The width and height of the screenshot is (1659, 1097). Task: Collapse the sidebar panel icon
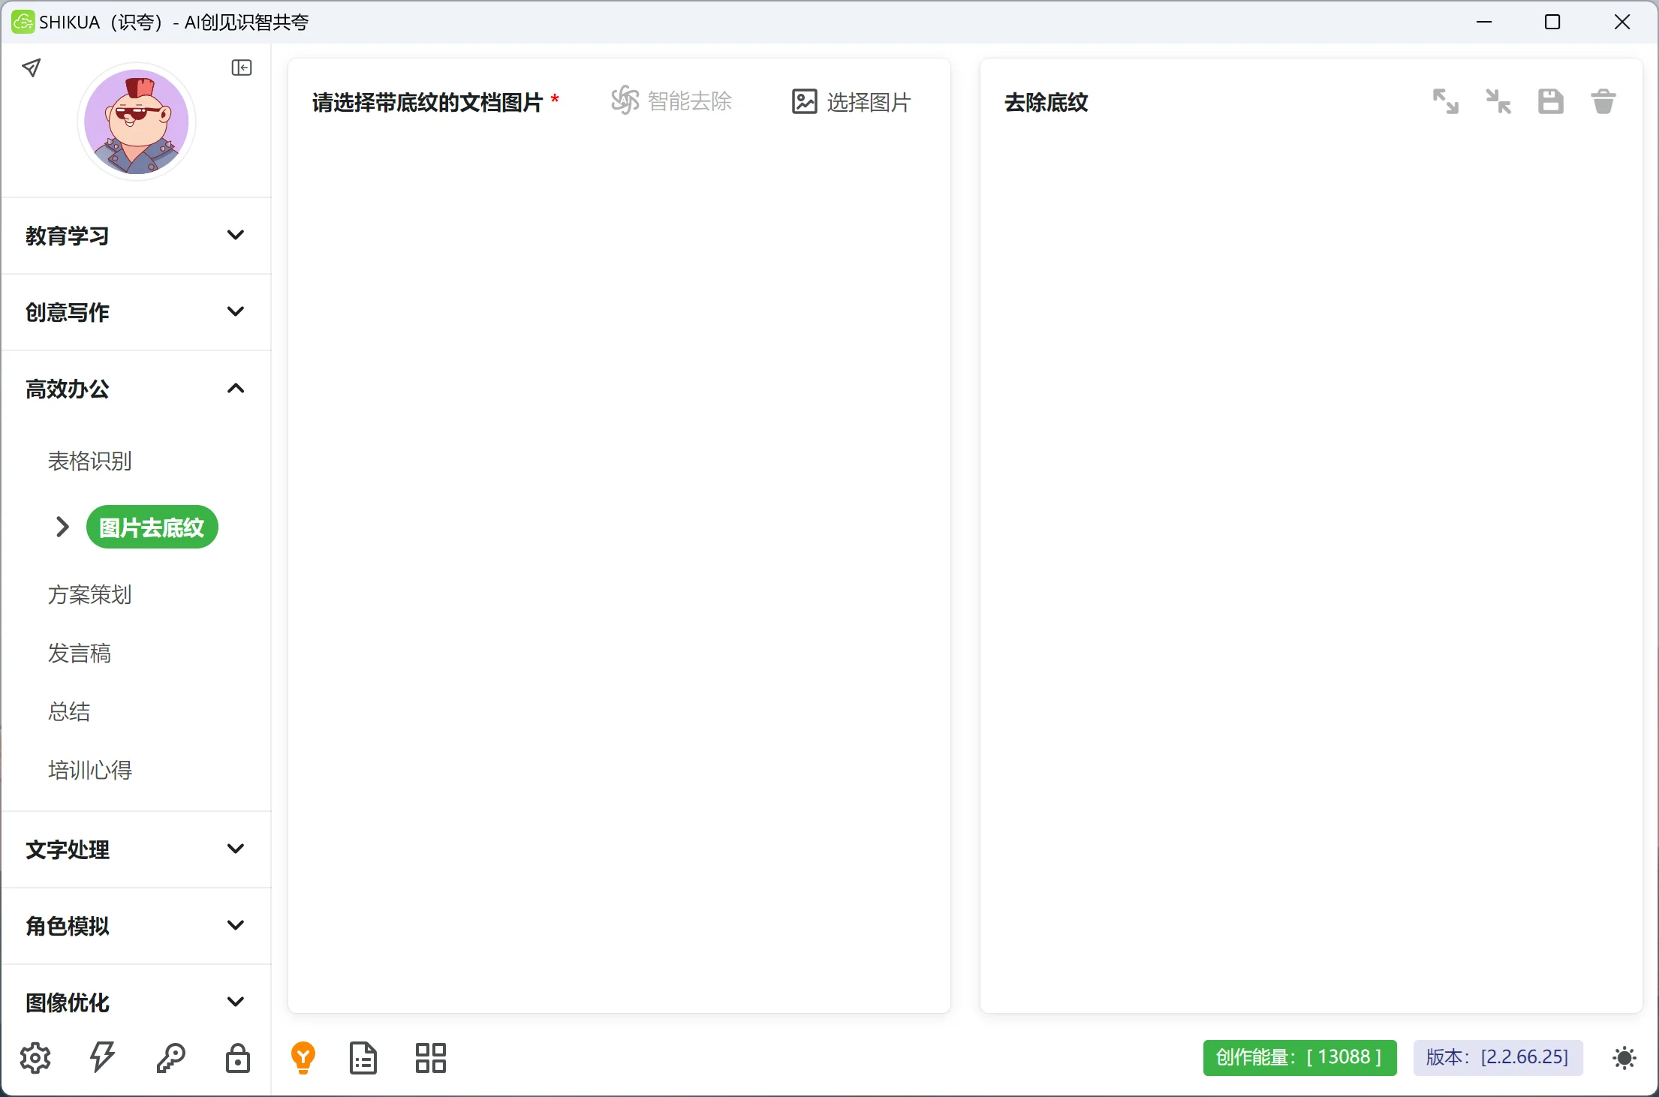pyautogui.click(x=242, y=68)
